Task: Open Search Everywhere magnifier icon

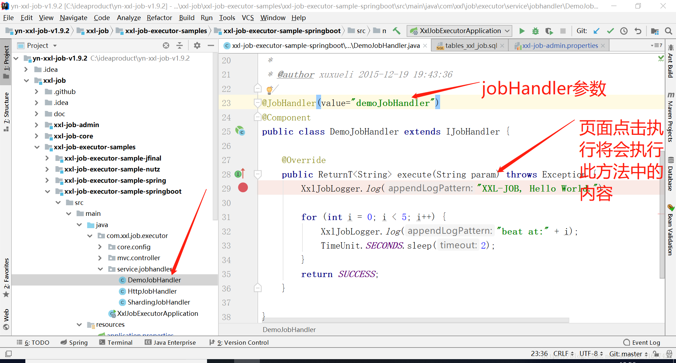Action: click(x=669, y=31)
